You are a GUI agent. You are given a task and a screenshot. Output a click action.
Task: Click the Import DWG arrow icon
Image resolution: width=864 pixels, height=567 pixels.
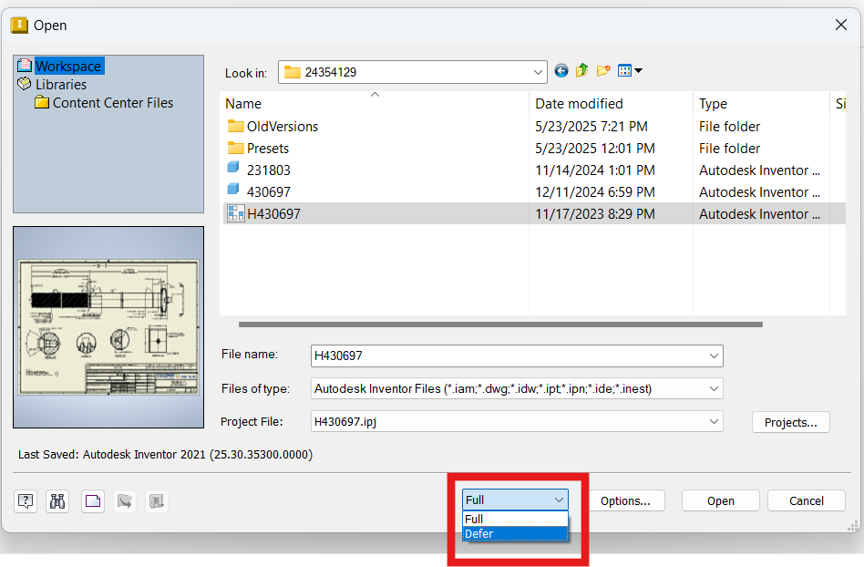(124, 500)
